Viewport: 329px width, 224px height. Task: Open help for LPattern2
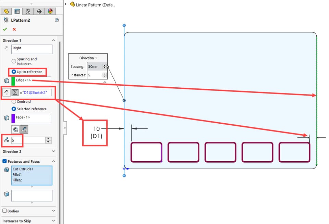(57, 20)
